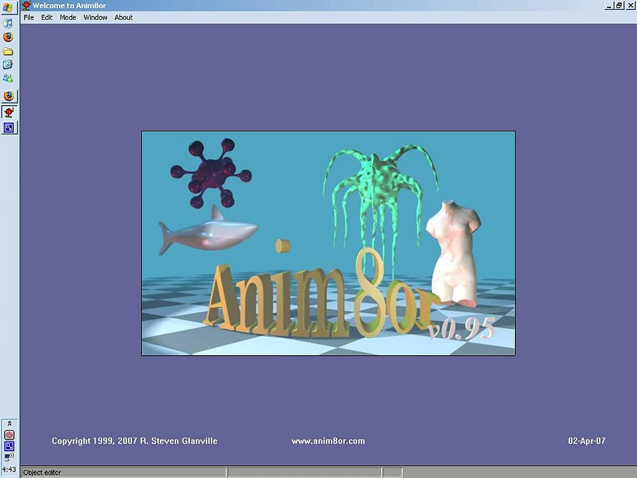The width and height of the screenshot is (637, 478).
Task: Launch Firefox from quick launch icons
Action: click(8, 37)
